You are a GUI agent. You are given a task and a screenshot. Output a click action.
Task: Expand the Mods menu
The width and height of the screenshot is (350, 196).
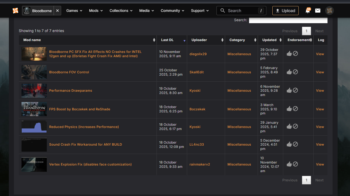coord(96,11)
